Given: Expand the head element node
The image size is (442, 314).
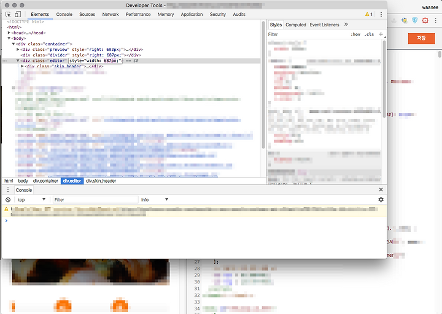Looking at the screenshot, I should coord(9,33).
